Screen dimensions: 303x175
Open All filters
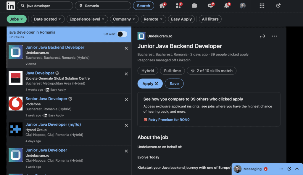pyautogui.click(x=210, y=19)
